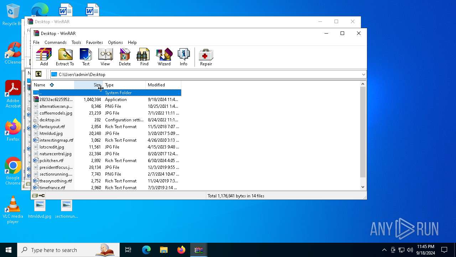This screenshot has height=257, width=456.
Task: Open Google Chrome desktop shortcut
Action: (13, 171)
